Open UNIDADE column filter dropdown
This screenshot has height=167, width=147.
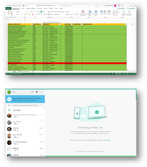(x=60, y=24)
